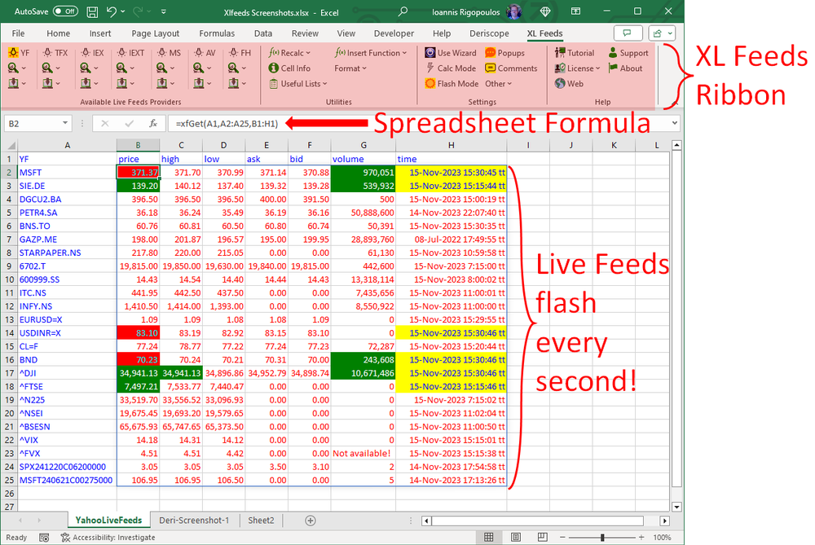Select column G header
815x545 pixels.
pos(363,146)
